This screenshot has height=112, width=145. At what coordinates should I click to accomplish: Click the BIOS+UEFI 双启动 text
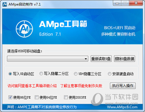(120, 28)
